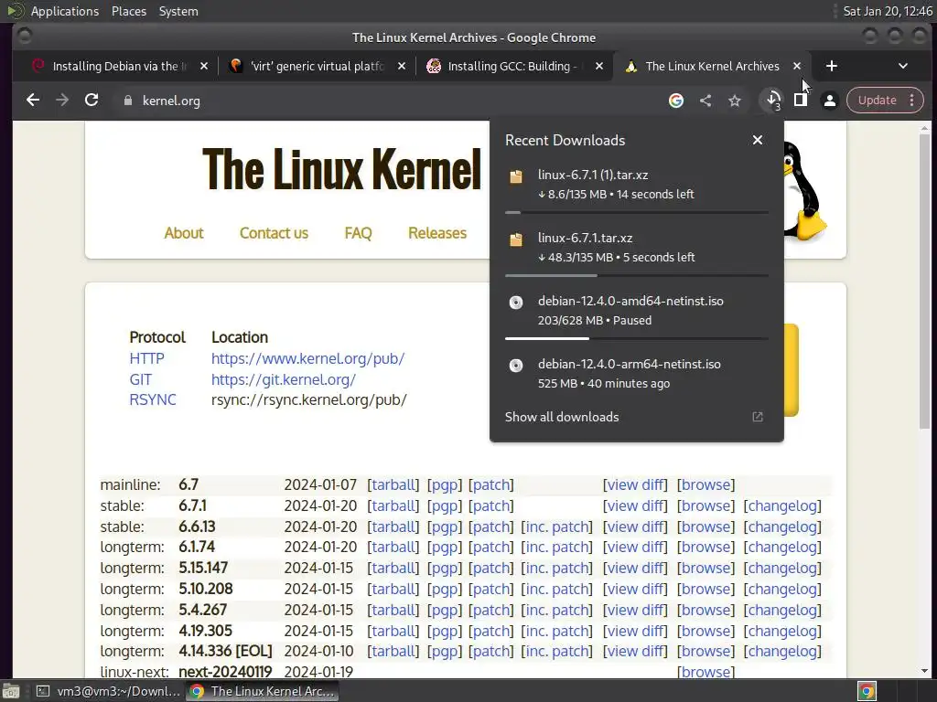Click the GIT protocol link
The height and width of the screenshot is (702, 937).
point(140,379)
